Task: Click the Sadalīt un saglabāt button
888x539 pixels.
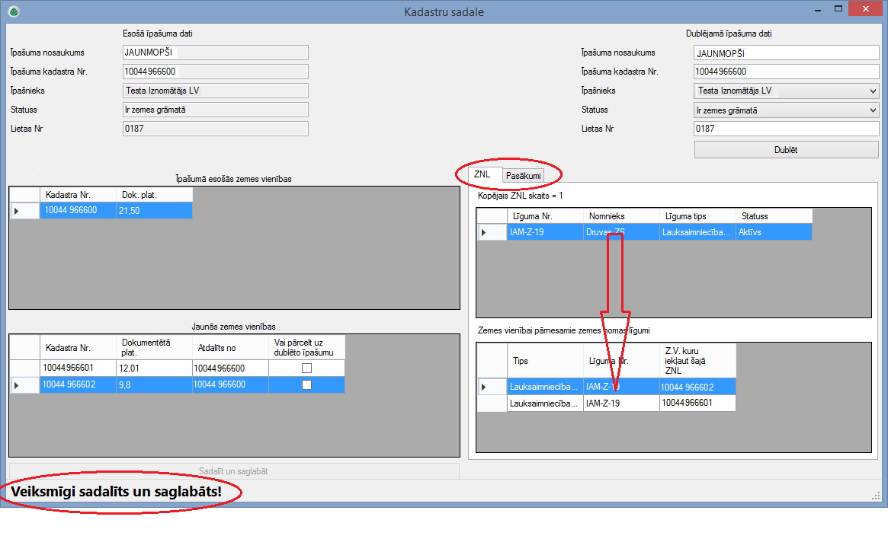Action: tap(233, 471)
